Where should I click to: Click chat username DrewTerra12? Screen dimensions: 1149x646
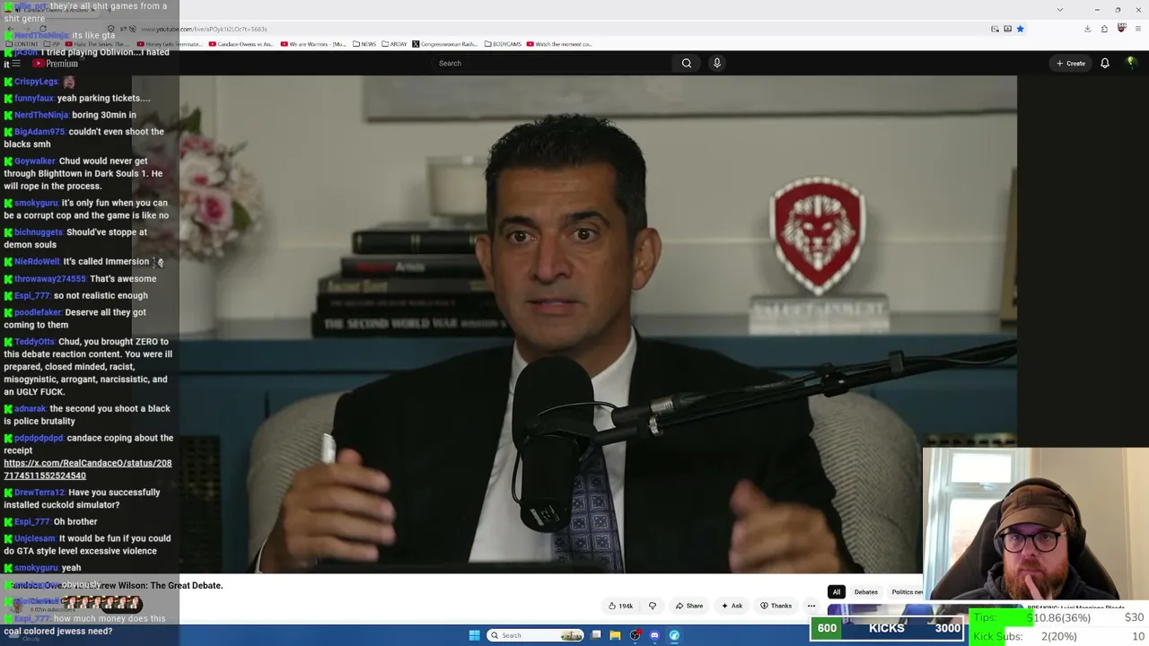(x=39, y=493)
